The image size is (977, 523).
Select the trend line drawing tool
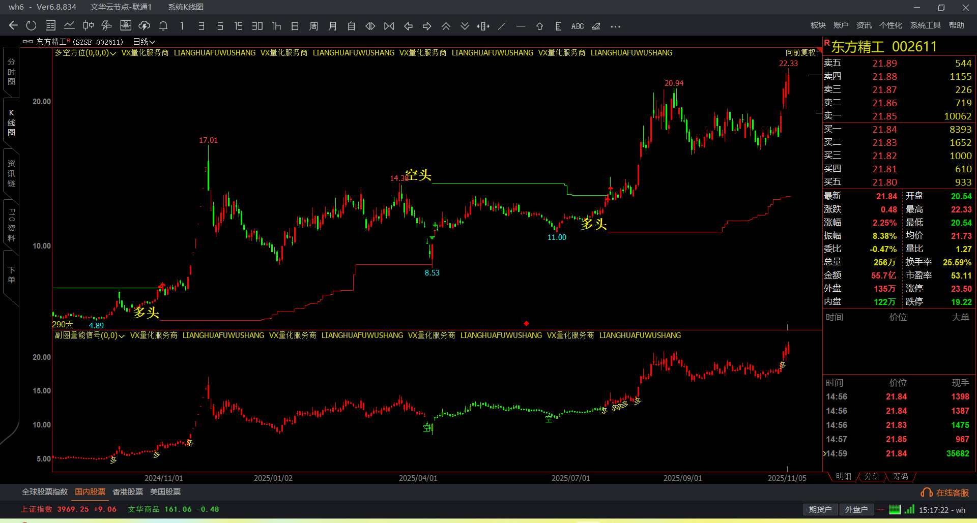(x=502, y=26)
